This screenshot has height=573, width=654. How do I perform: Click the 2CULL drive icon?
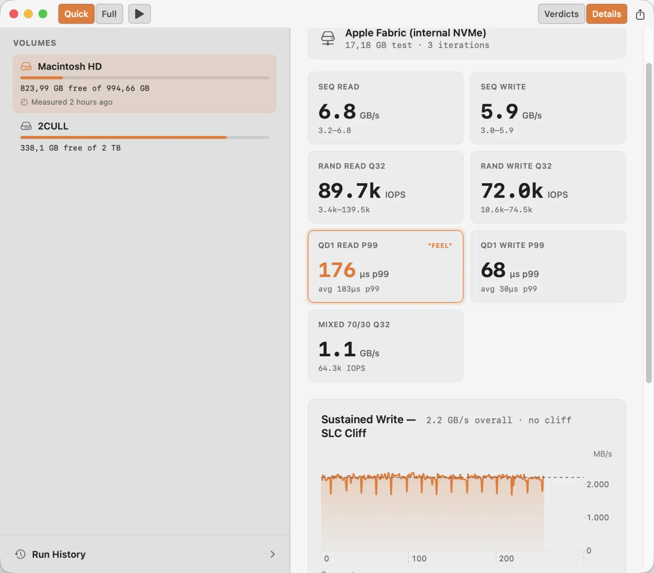26,126
